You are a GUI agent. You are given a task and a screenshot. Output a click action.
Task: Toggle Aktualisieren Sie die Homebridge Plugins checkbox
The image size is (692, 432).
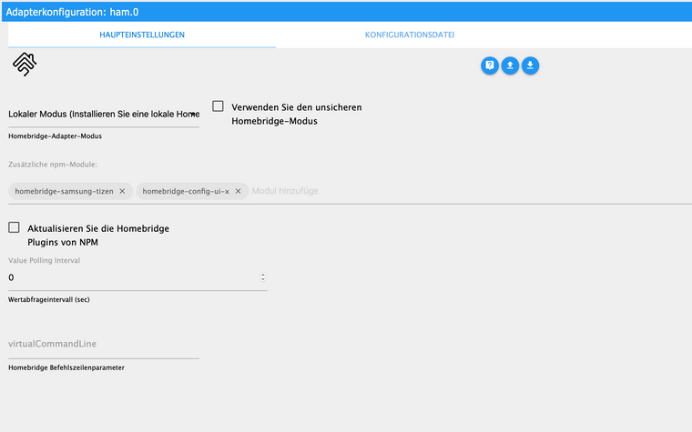click(x=14, y=227)
